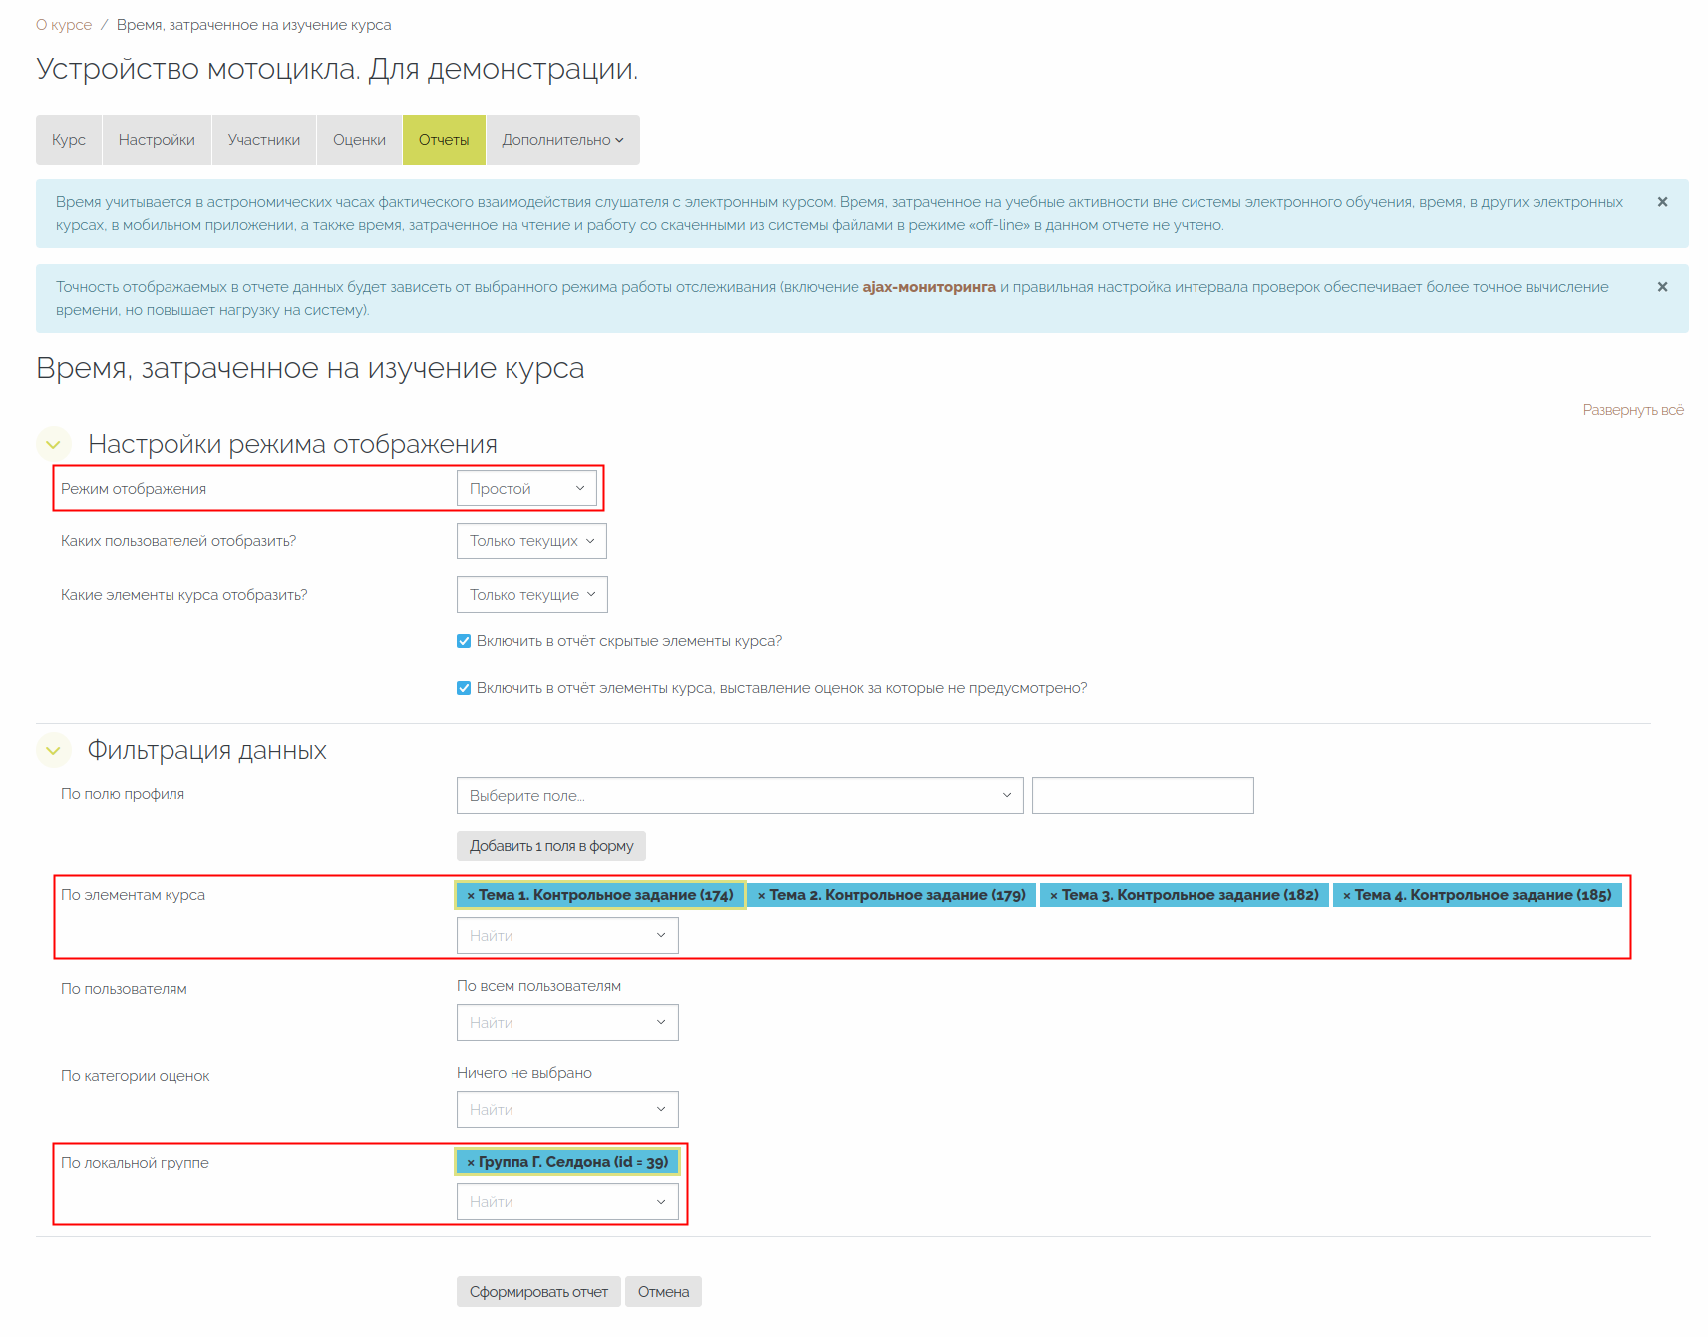
Task: Click the Добавить 1 поля в форму button
Action: (550, 846)
